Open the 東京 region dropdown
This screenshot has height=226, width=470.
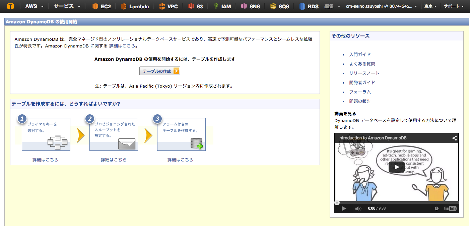430,6
